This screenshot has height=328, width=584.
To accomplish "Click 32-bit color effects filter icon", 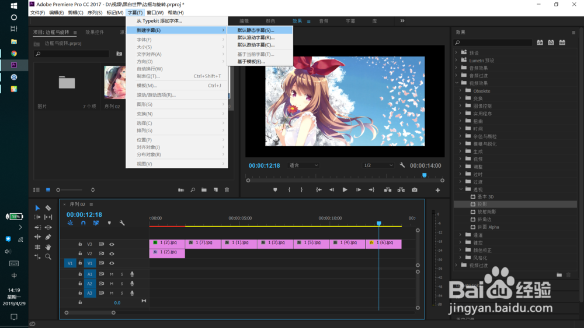I will (x=551, y=43).
